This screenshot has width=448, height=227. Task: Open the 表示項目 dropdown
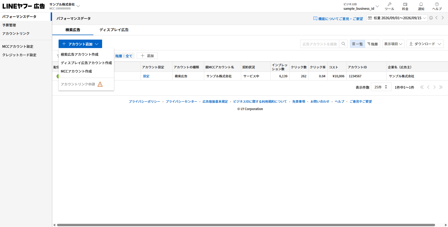(x=393, y=44)
